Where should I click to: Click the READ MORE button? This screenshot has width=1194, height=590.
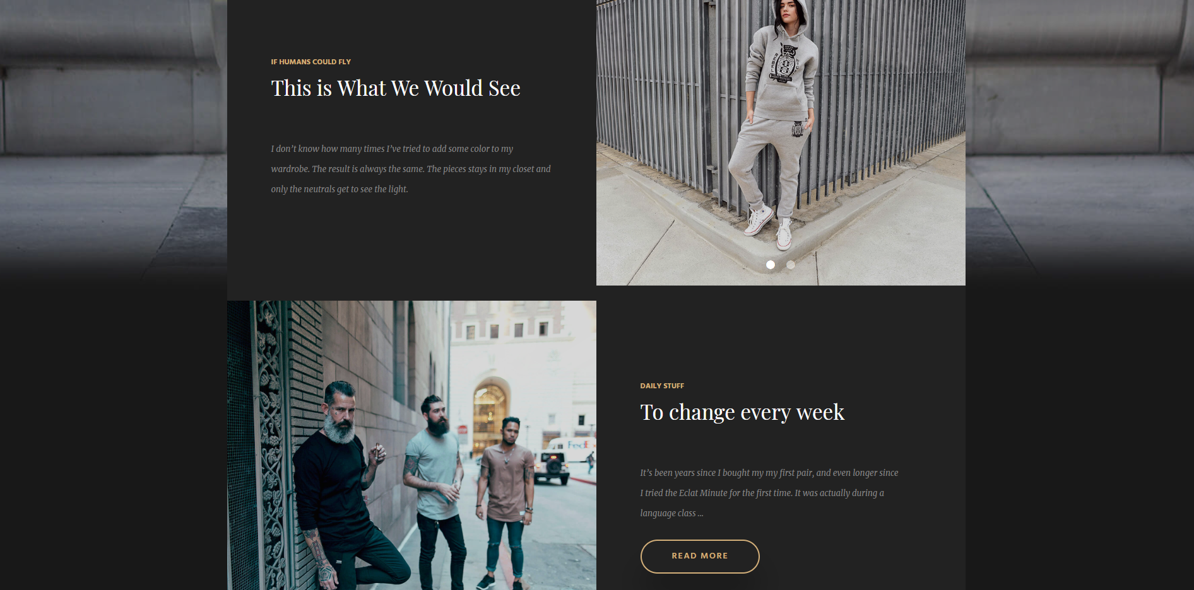[x=700, y=556]
